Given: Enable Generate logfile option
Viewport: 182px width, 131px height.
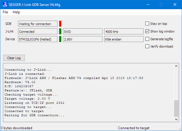Looking at the screenshot, I should [147, 39].
